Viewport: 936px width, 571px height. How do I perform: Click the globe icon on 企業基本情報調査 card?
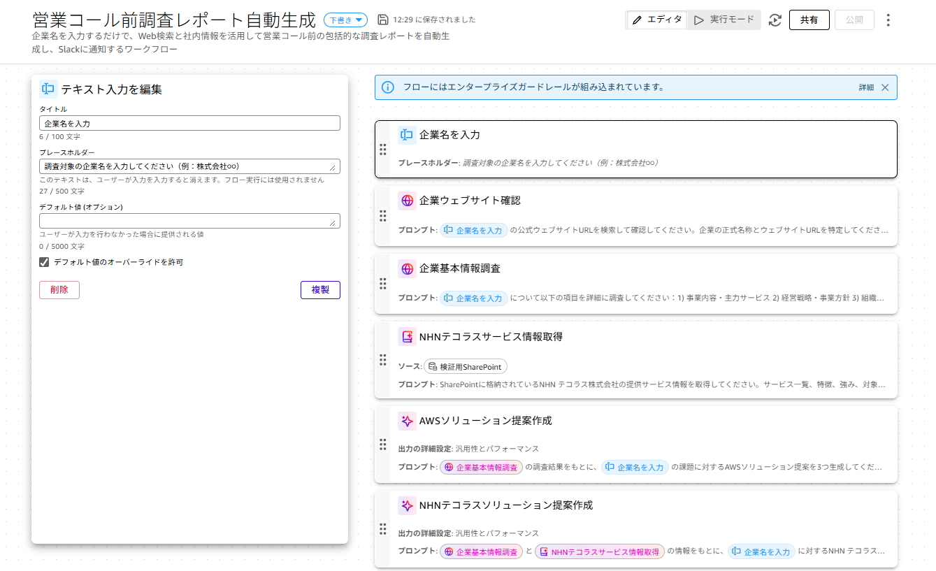click(407, 268)
